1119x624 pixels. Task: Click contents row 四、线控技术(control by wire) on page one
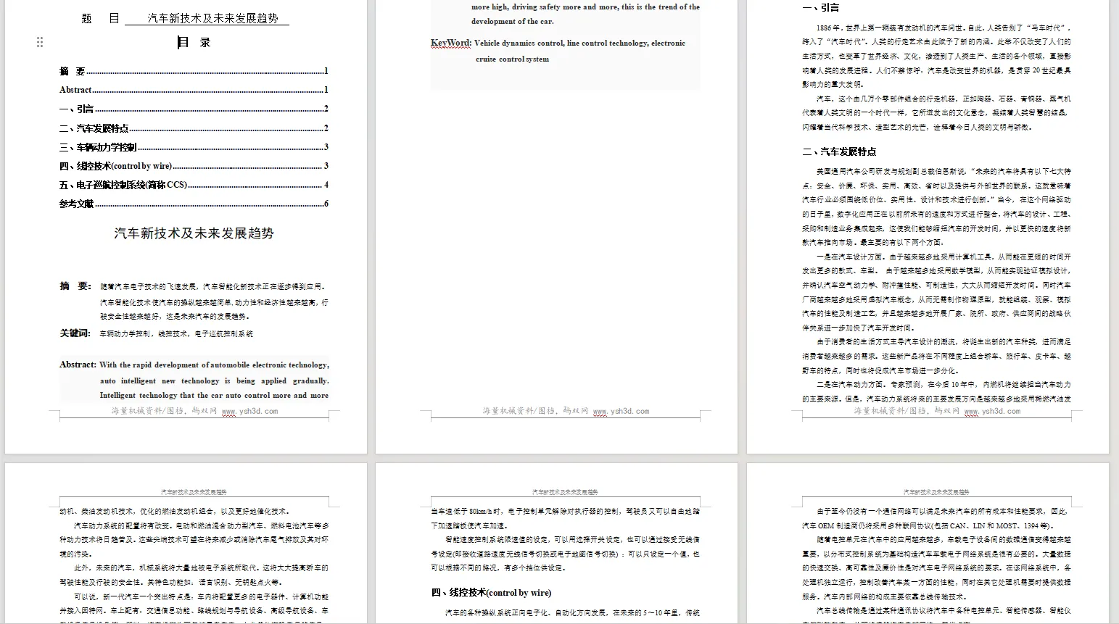click(x=194, y=166)
